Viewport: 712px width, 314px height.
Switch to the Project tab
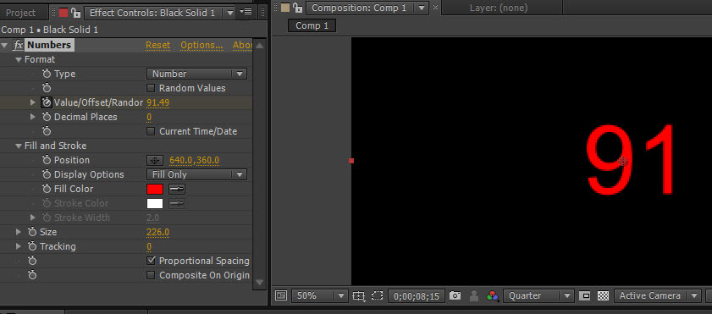point(20,13)
